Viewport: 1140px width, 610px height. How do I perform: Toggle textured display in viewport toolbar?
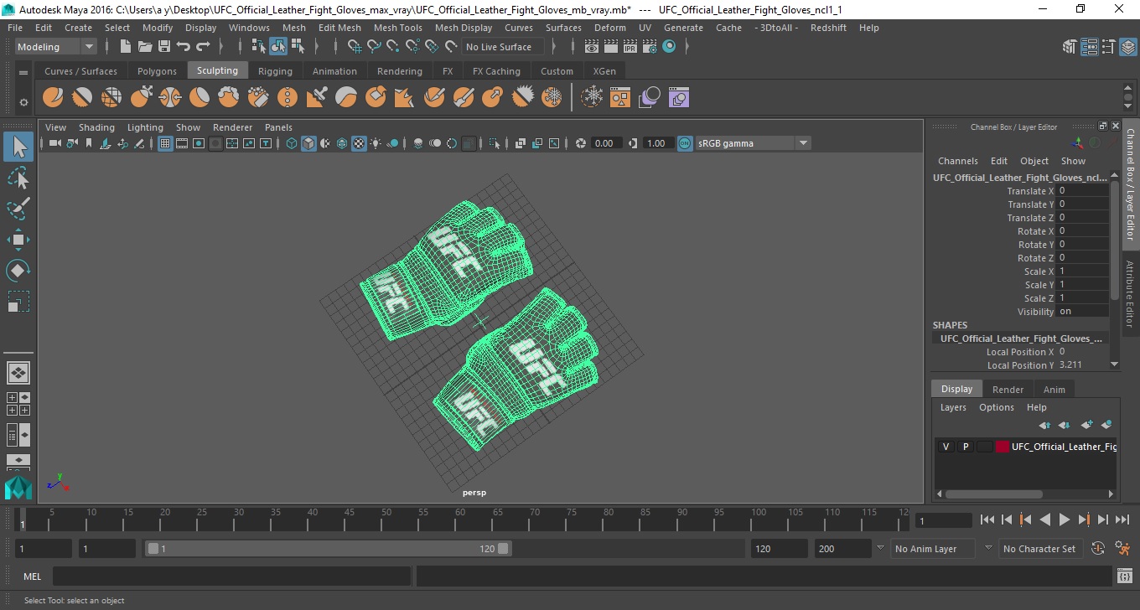coord(359,143)
